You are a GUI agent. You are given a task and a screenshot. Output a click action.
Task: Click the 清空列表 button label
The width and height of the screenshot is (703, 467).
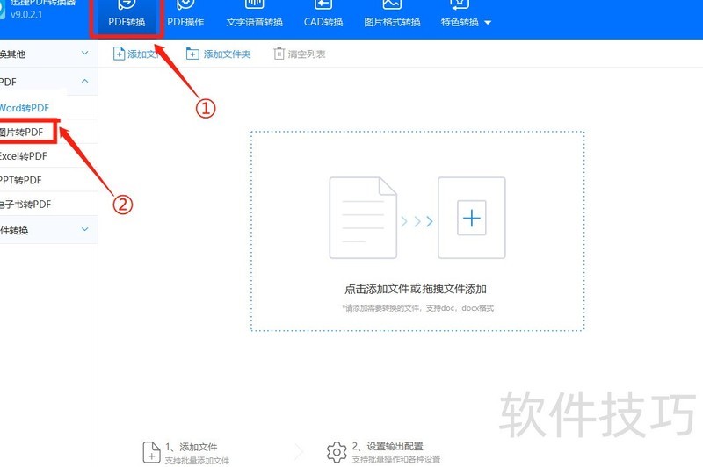307,54
